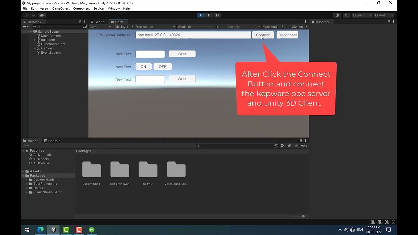Open the Window menu
Screen dimensions: 418x235
tap(114, 8)
